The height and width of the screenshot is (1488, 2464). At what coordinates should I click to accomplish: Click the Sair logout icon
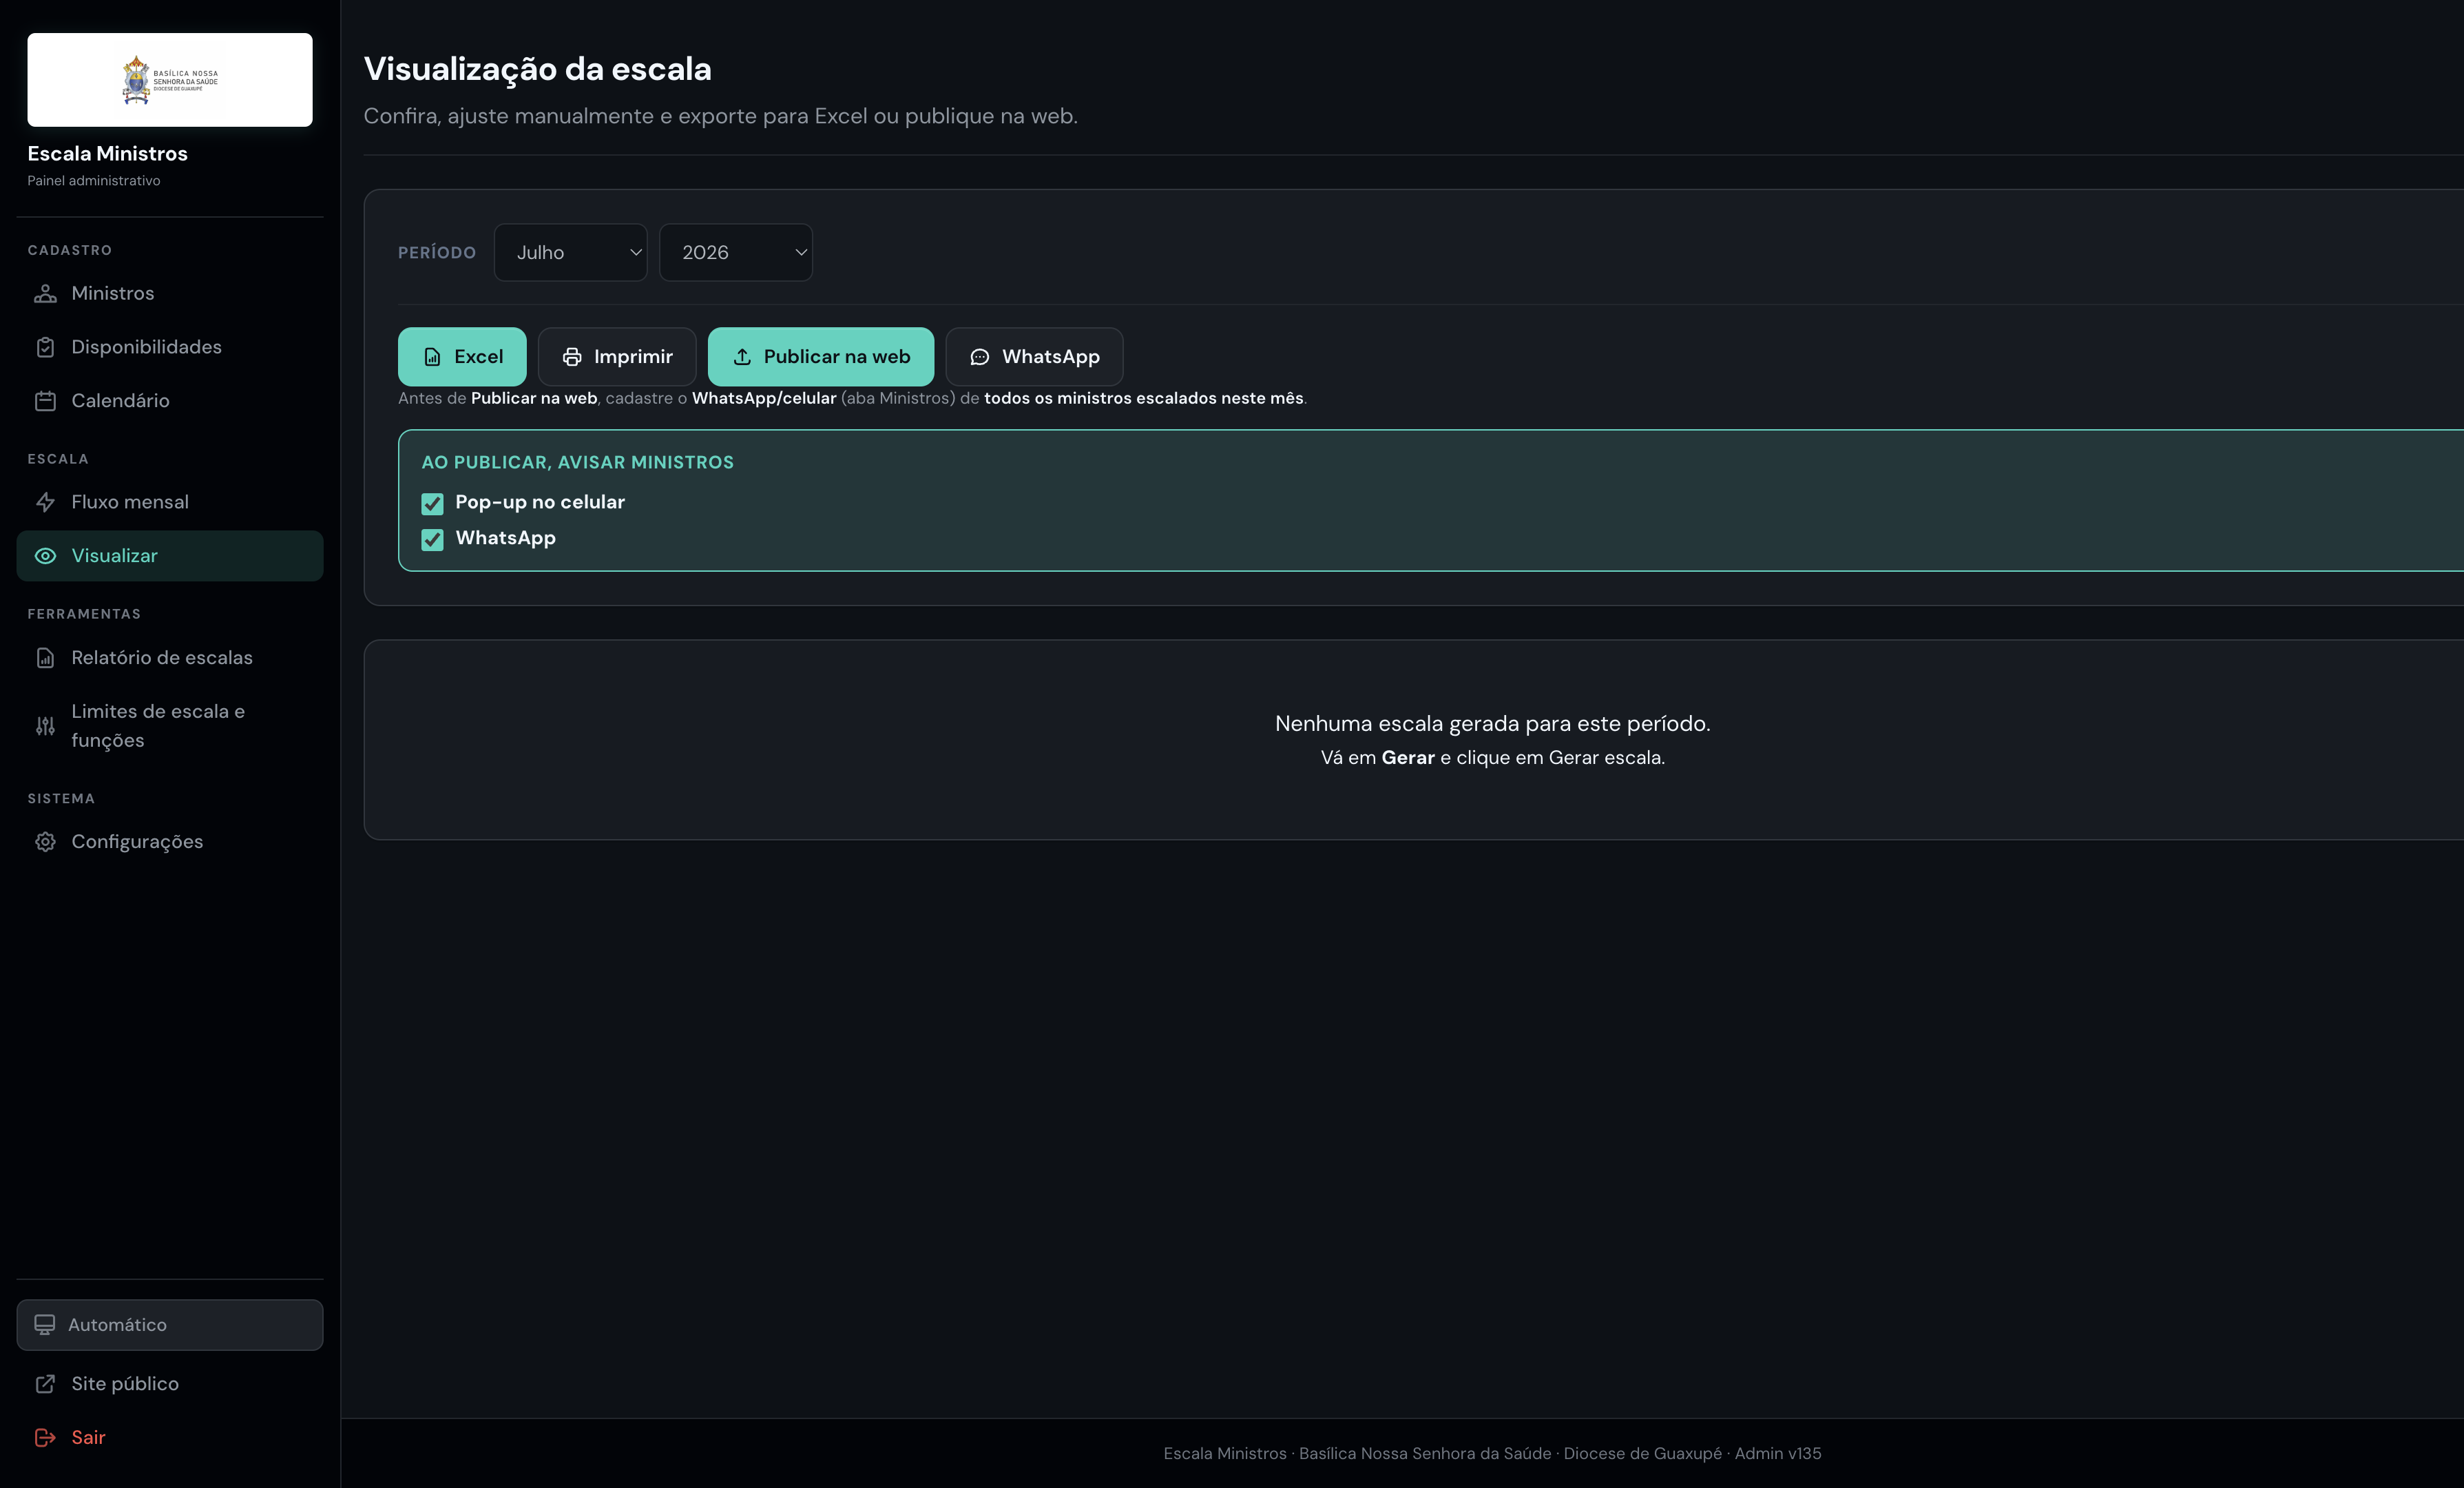pyautogui.click(x=45, y=1438)
